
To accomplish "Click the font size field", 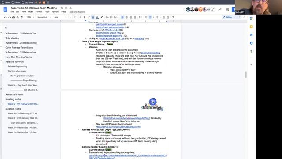I will 75,17.
